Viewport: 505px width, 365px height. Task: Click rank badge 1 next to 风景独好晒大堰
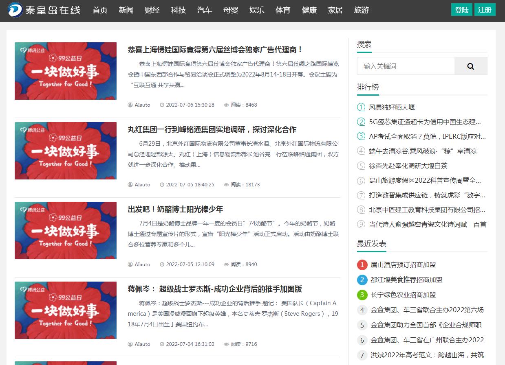(x=361, y=107)
